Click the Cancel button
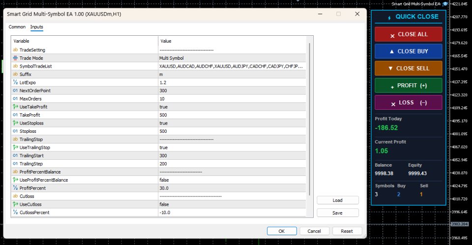Image resolution: width=472 pixels, height=245 pixels. coord(314,231)
